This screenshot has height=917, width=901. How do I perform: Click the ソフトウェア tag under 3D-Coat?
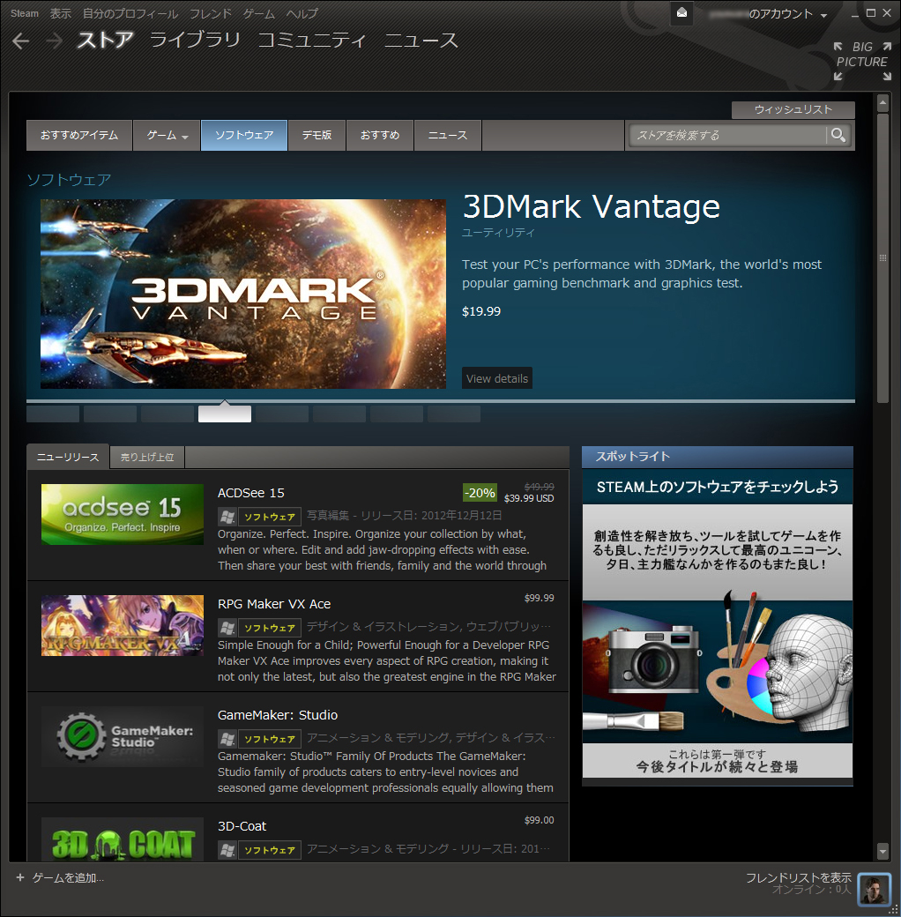click(270, 850)
